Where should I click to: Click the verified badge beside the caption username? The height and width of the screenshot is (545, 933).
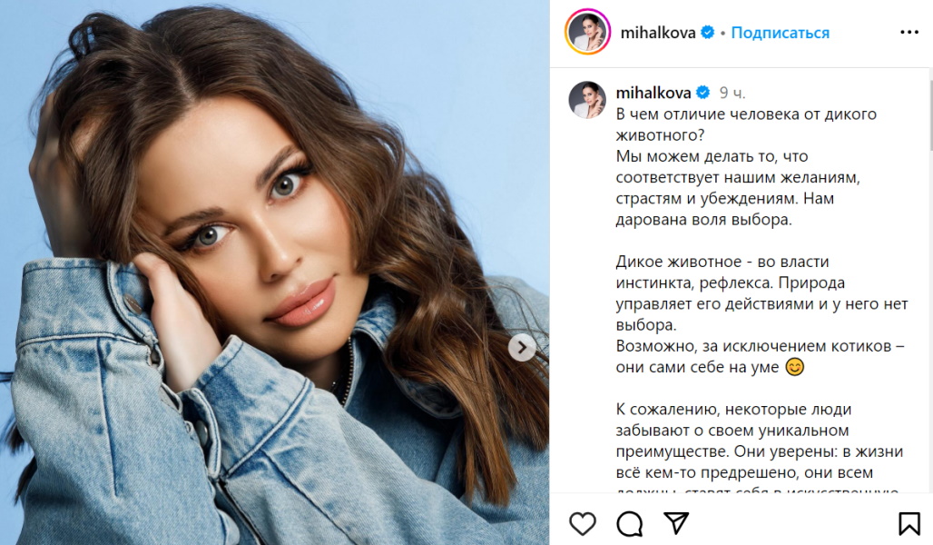[702, 93]
